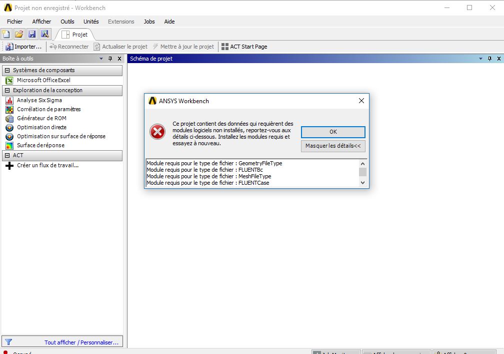This screenshot has width=504, height=354.
Task: Click the Microsoft Office Excel icon
Action: [x=9, y=81]
